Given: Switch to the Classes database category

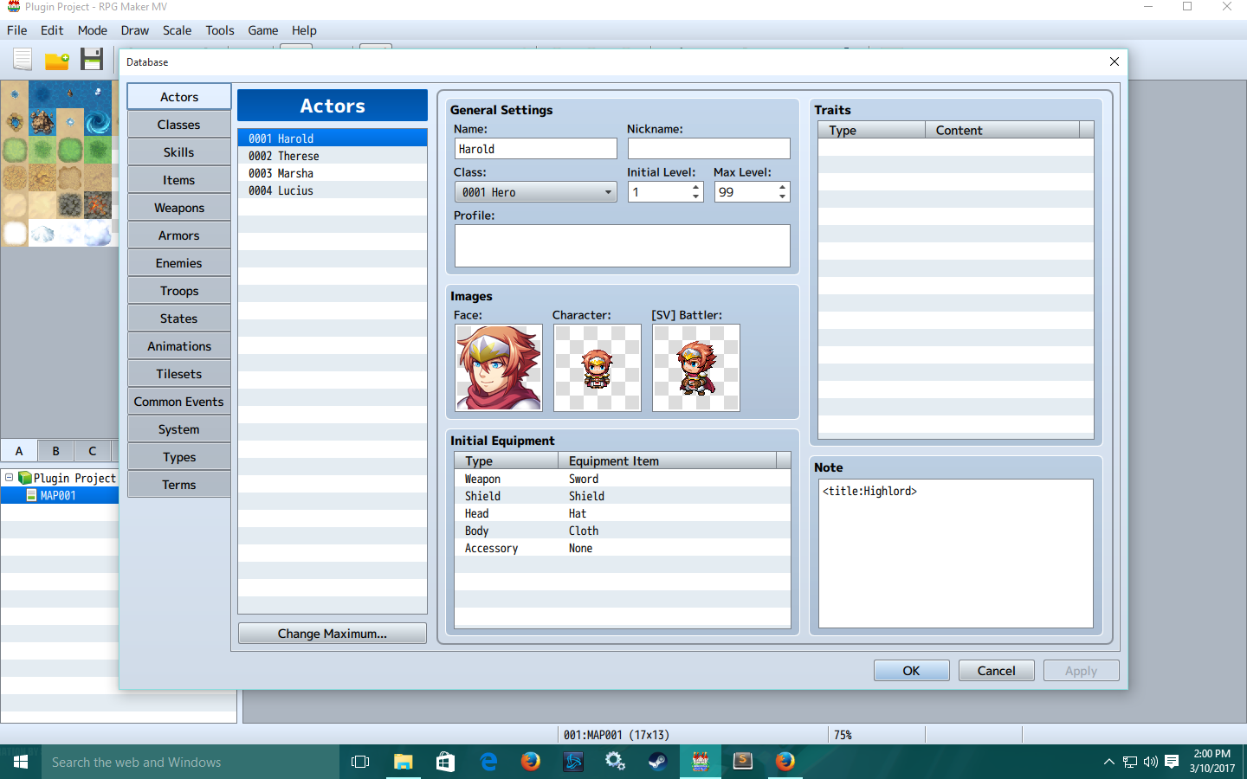Looking at the screenshot, I should [x=178, y=124].
